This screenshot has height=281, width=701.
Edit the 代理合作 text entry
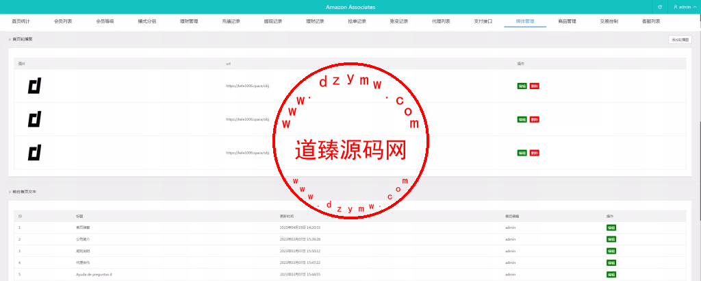click(x=611, y=262)
